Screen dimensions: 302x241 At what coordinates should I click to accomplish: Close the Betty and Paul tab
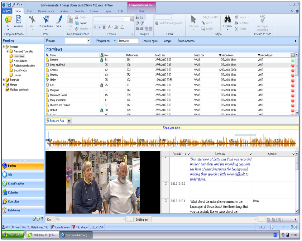(x=69, y=121)
